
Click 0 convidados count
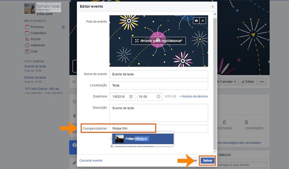click(x=254, y=125)
